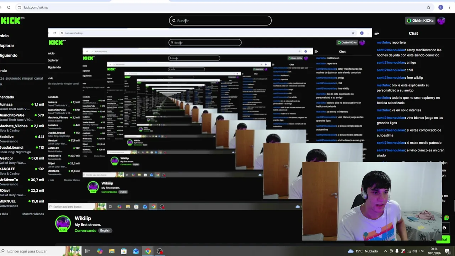Click Mostrar Menos in the sidebar
The height and width of the screenshot is (256, 455).
pyautogui.click(x=33, y=214)
